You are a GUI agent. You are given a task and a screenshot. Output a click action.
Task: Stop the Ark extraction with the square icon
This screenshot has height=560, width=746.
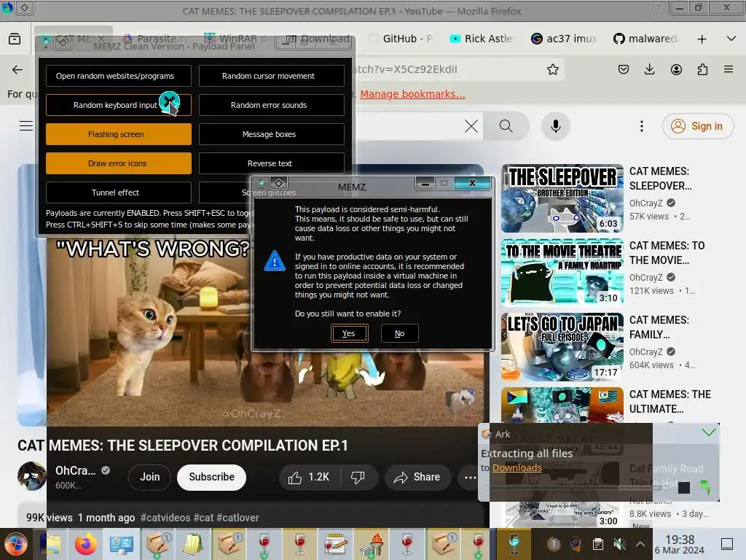click(x=683, y=488)
